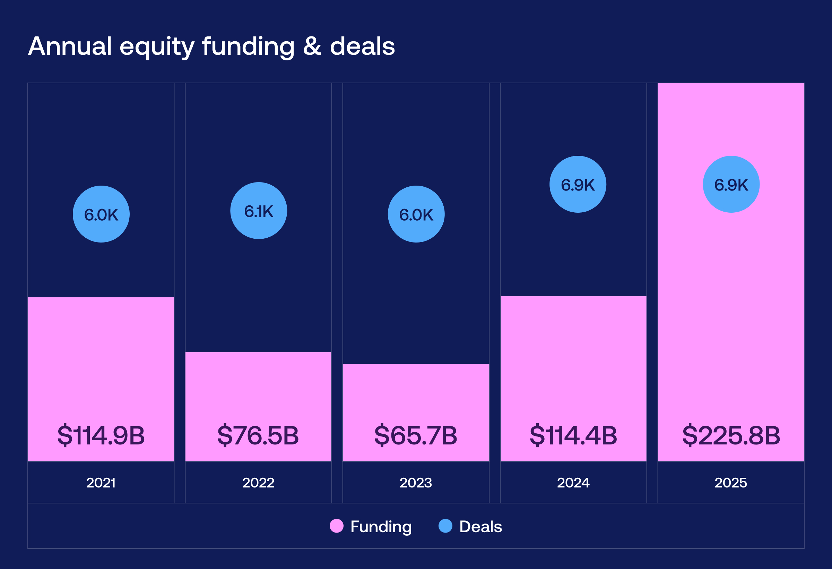Screen dimensions: 832x569
Task: Click the pink Funding legend dot
Action: [337, 526]
